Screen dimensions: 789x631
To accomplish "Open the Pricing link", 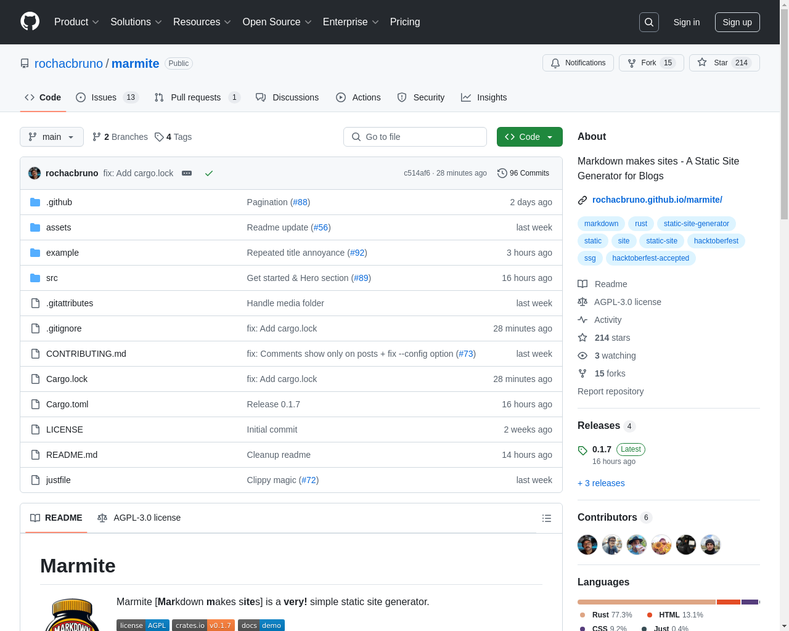I will (405, 22).
